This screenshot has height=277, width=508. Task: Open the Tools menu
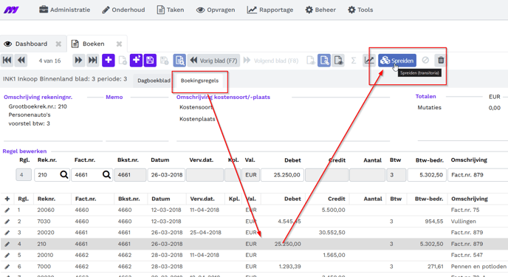click(360, 10)
